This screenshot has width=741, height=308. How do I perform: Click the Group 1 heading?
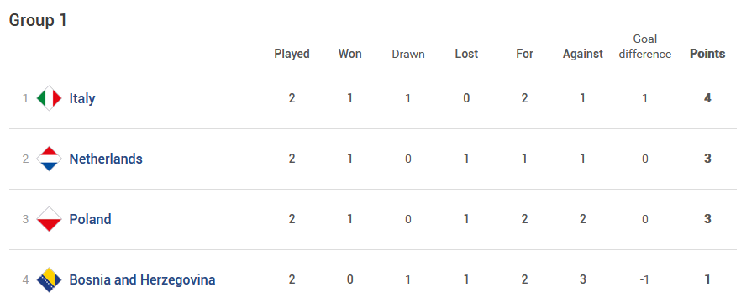[x=39, y=20]
